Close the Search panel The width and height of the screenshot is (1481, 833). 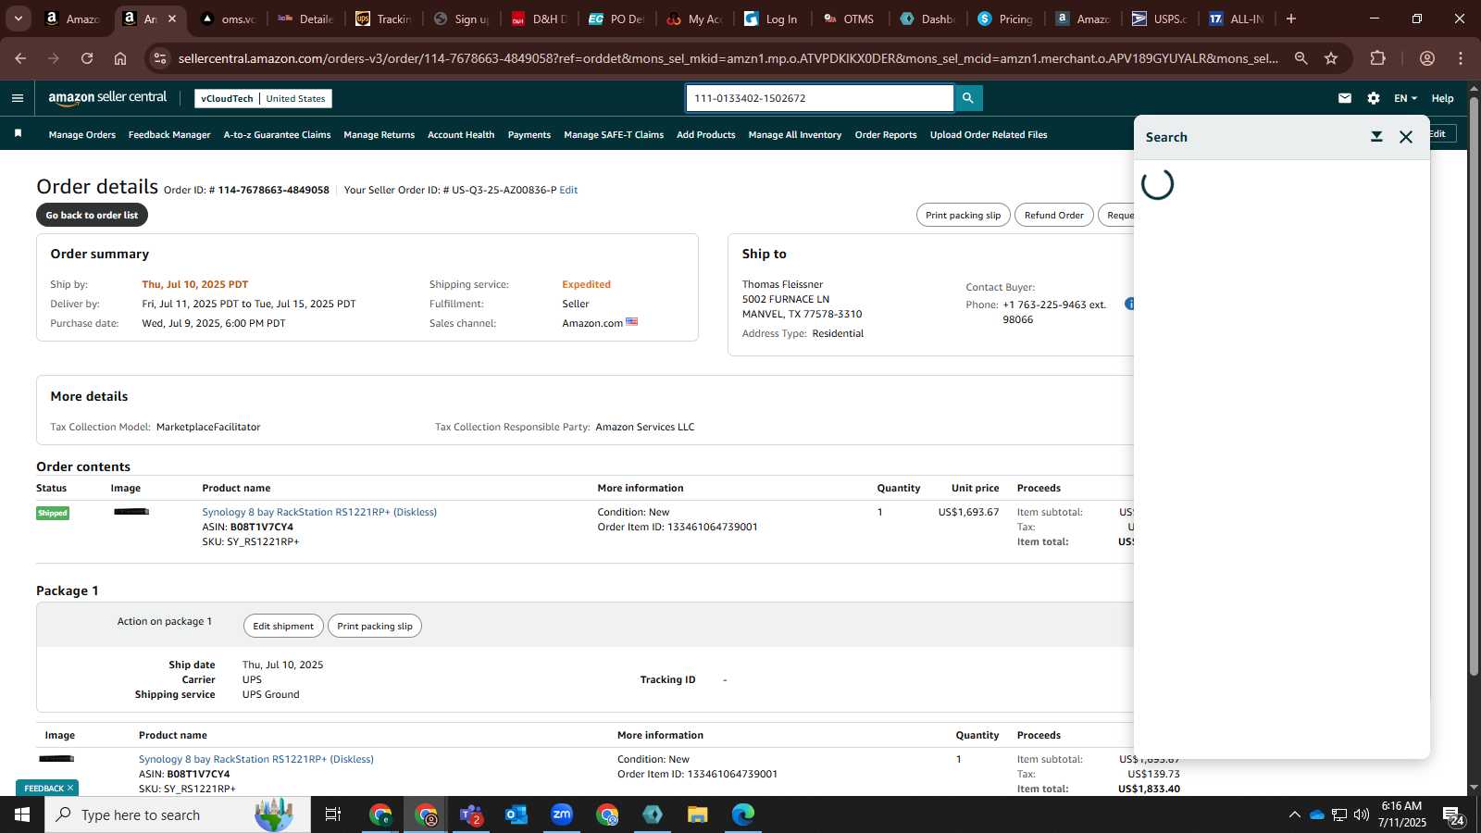1406,137
